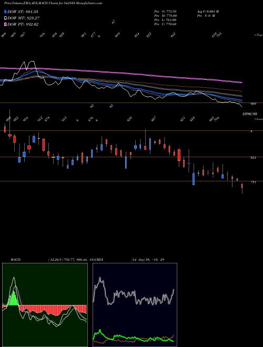Click the 'Pre L: 761.09' value

[x=165, y=20]
